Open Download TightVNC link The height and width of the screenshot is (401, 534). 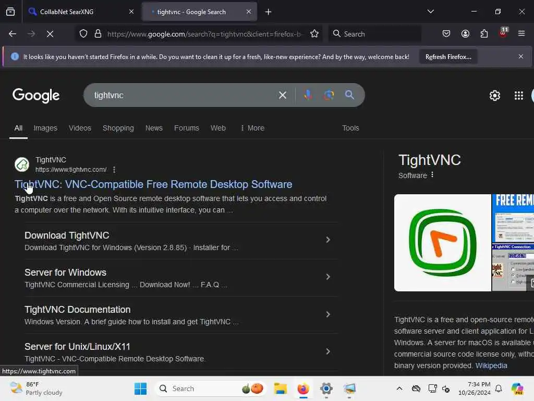67,235
